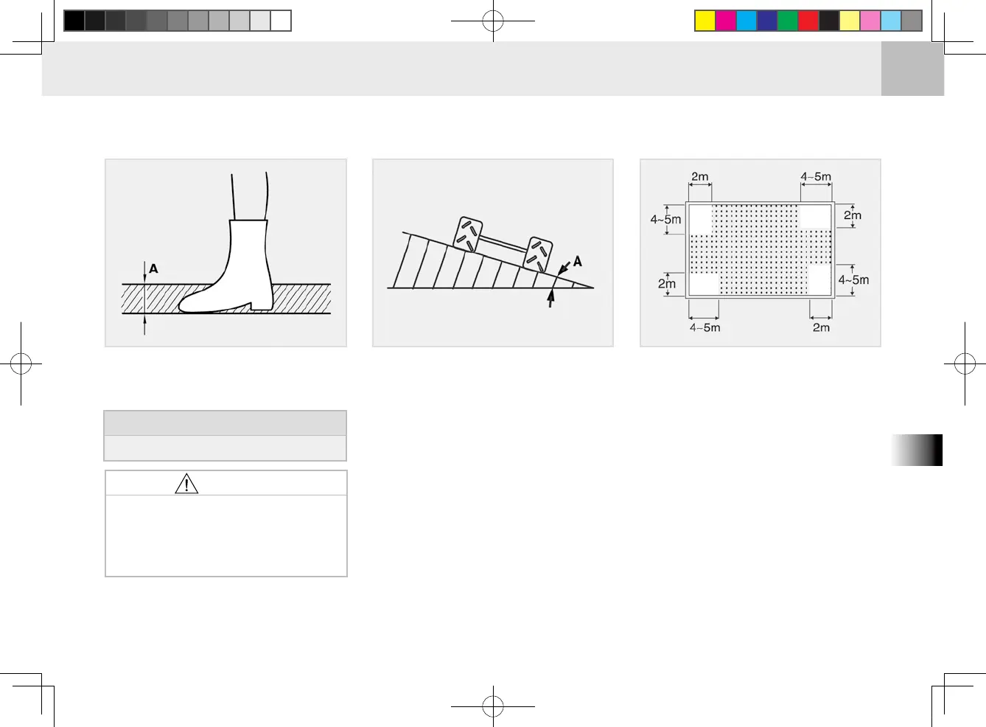This screenshot has width=986, height=727.
Task: Click the yellow color swatch in the color bar
Action: click(x=705, y=21)
